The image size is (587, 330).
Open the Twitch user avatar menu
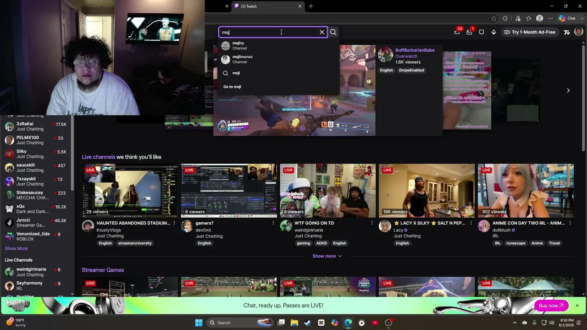click(x=579, y=32)
